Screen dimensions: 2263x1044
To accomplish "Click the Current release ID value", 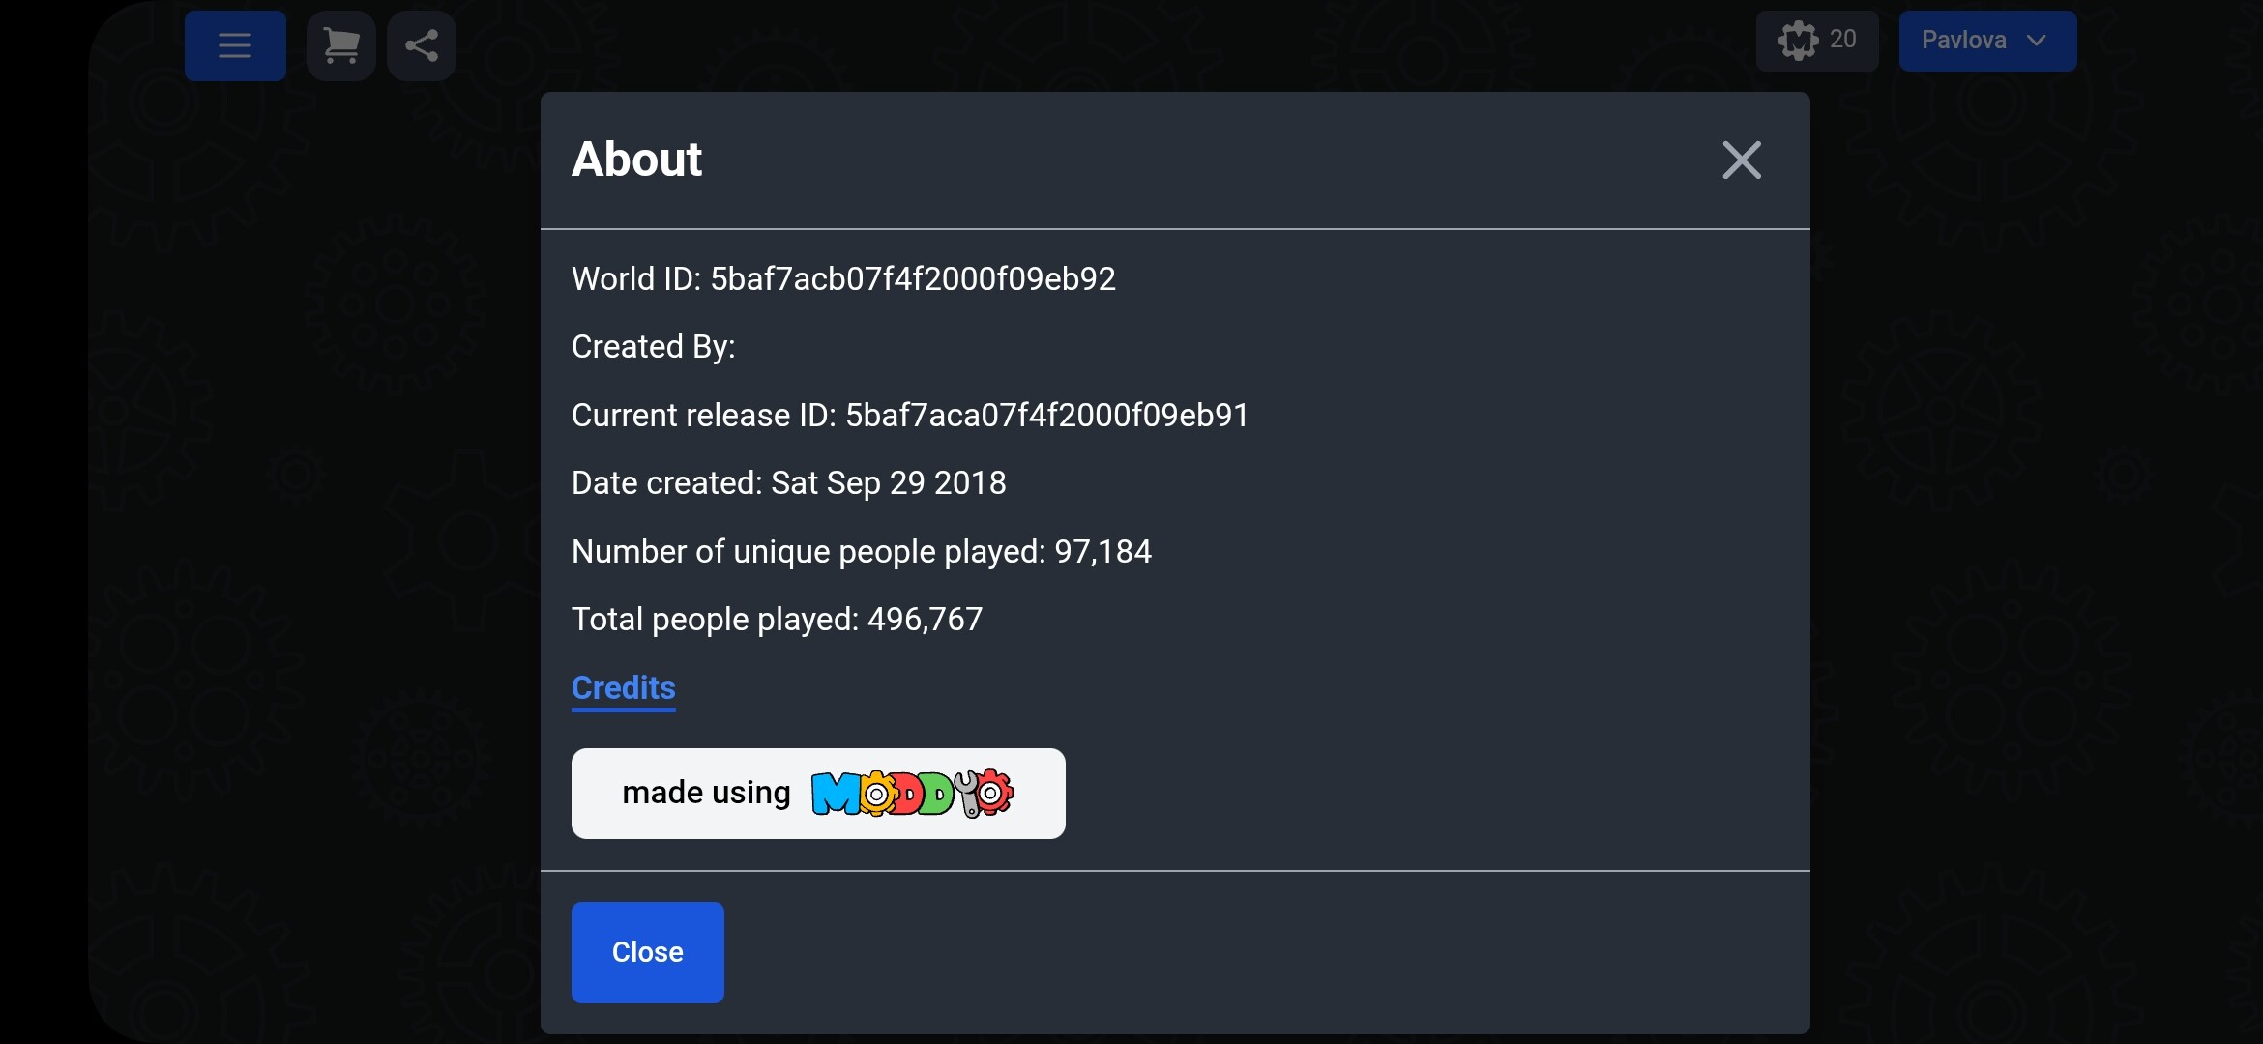I will (x=1047, y=416).
